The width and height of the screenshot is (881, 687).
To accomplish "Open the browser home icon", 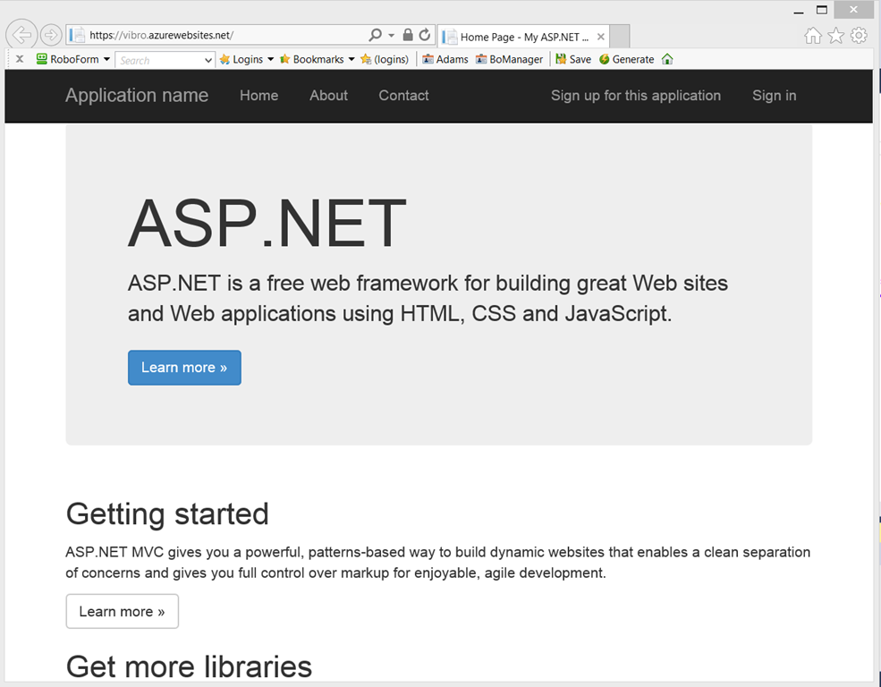I will click(x=812, y=36).
